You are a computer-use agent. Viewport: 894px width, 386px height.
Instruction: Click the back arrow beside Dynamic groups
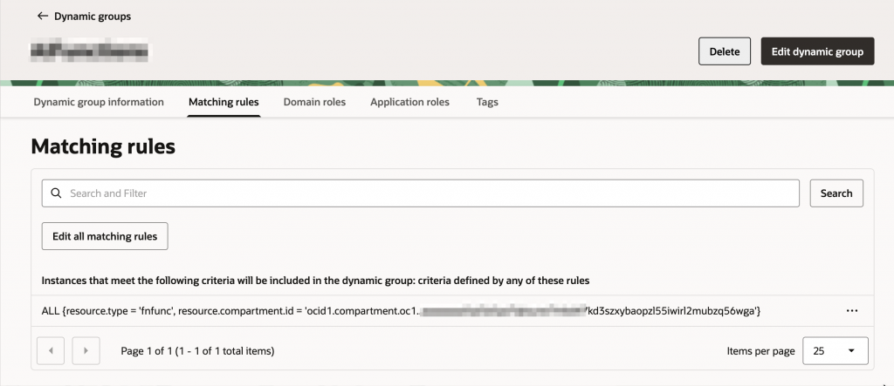42,16
